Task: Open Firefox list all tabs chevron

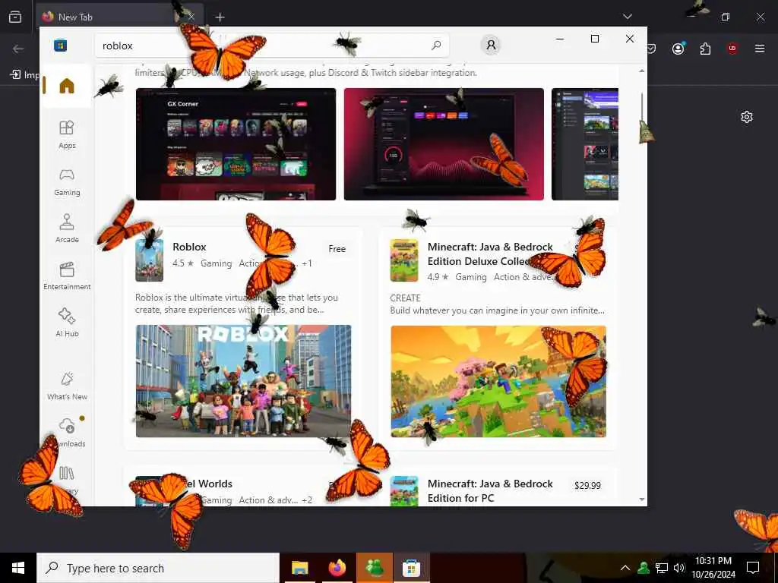Action: [x=628, y=17]
